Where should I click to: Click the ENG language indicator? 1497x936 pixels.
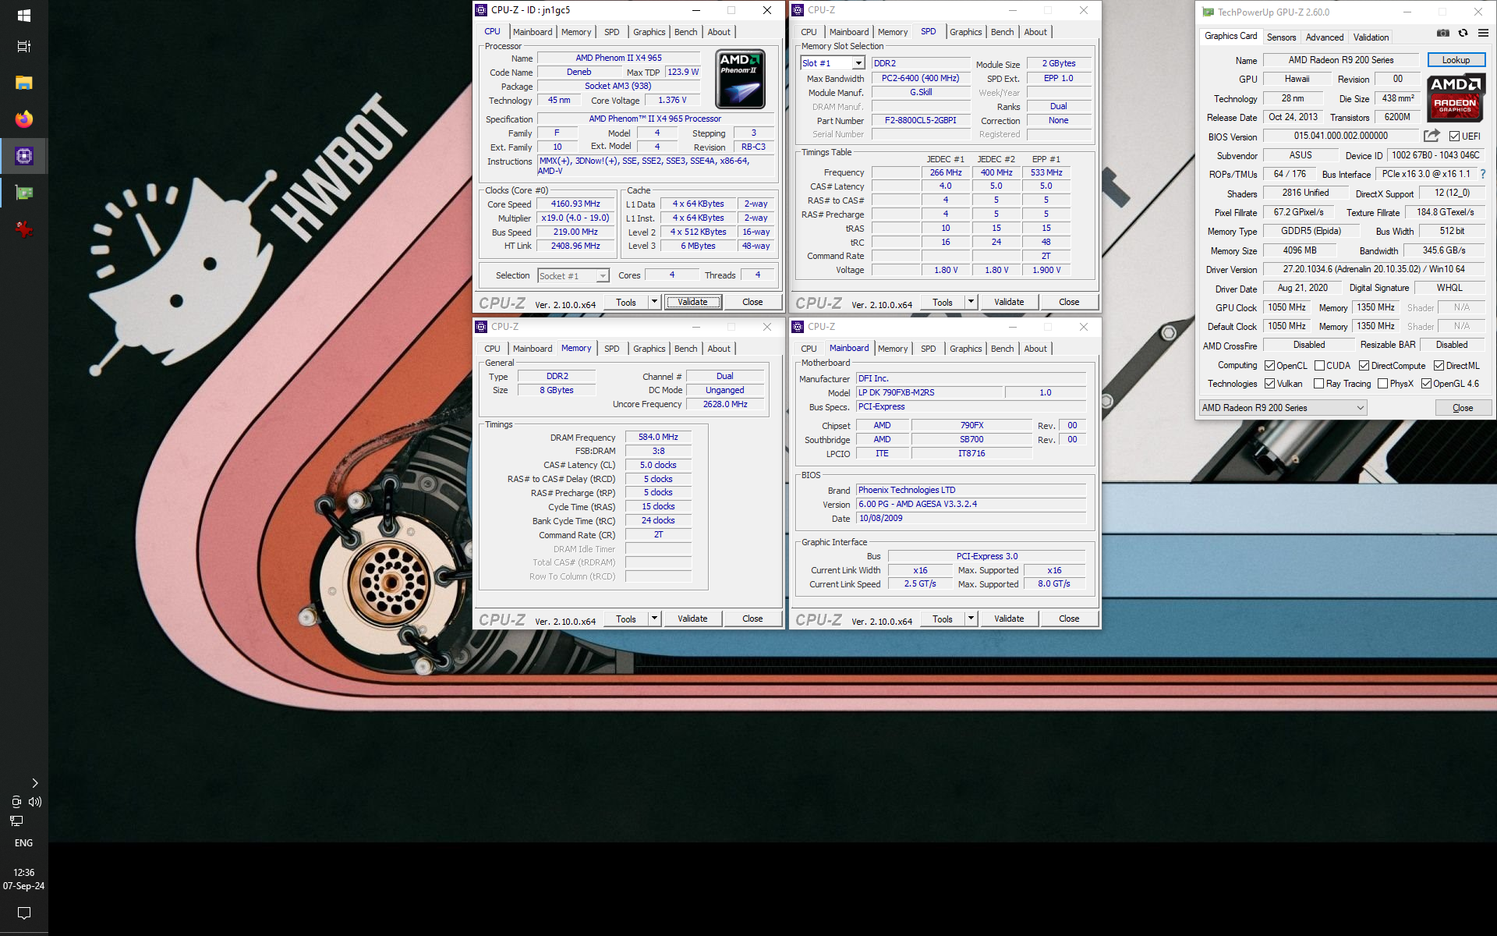click(23, 843)
